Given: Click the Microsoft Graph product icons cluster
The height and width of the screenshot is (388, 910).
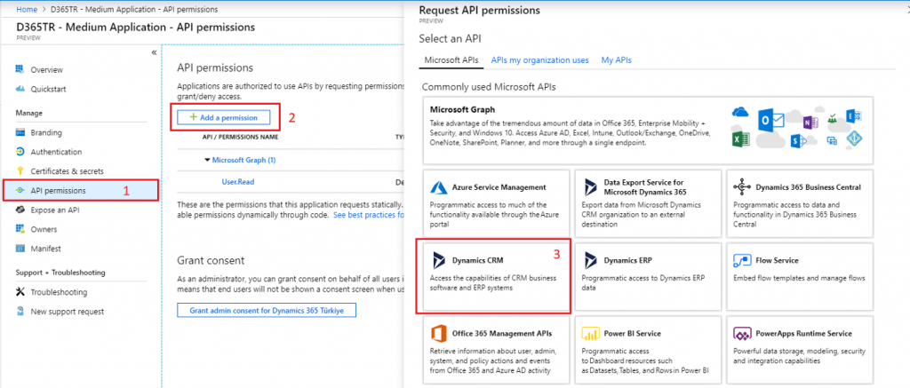Looking at the screenshot, I should click(x=798, y=126).
